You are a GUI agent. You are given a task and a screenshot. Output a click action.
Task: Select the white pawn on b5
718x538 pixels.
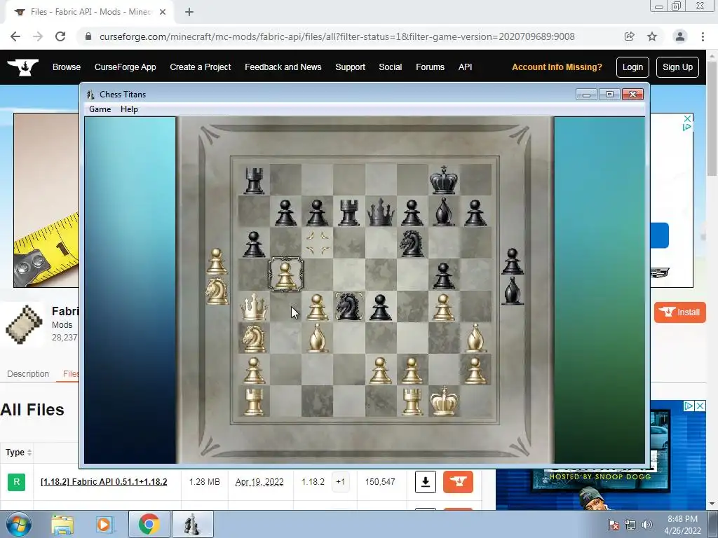click(x=285, y=275)
